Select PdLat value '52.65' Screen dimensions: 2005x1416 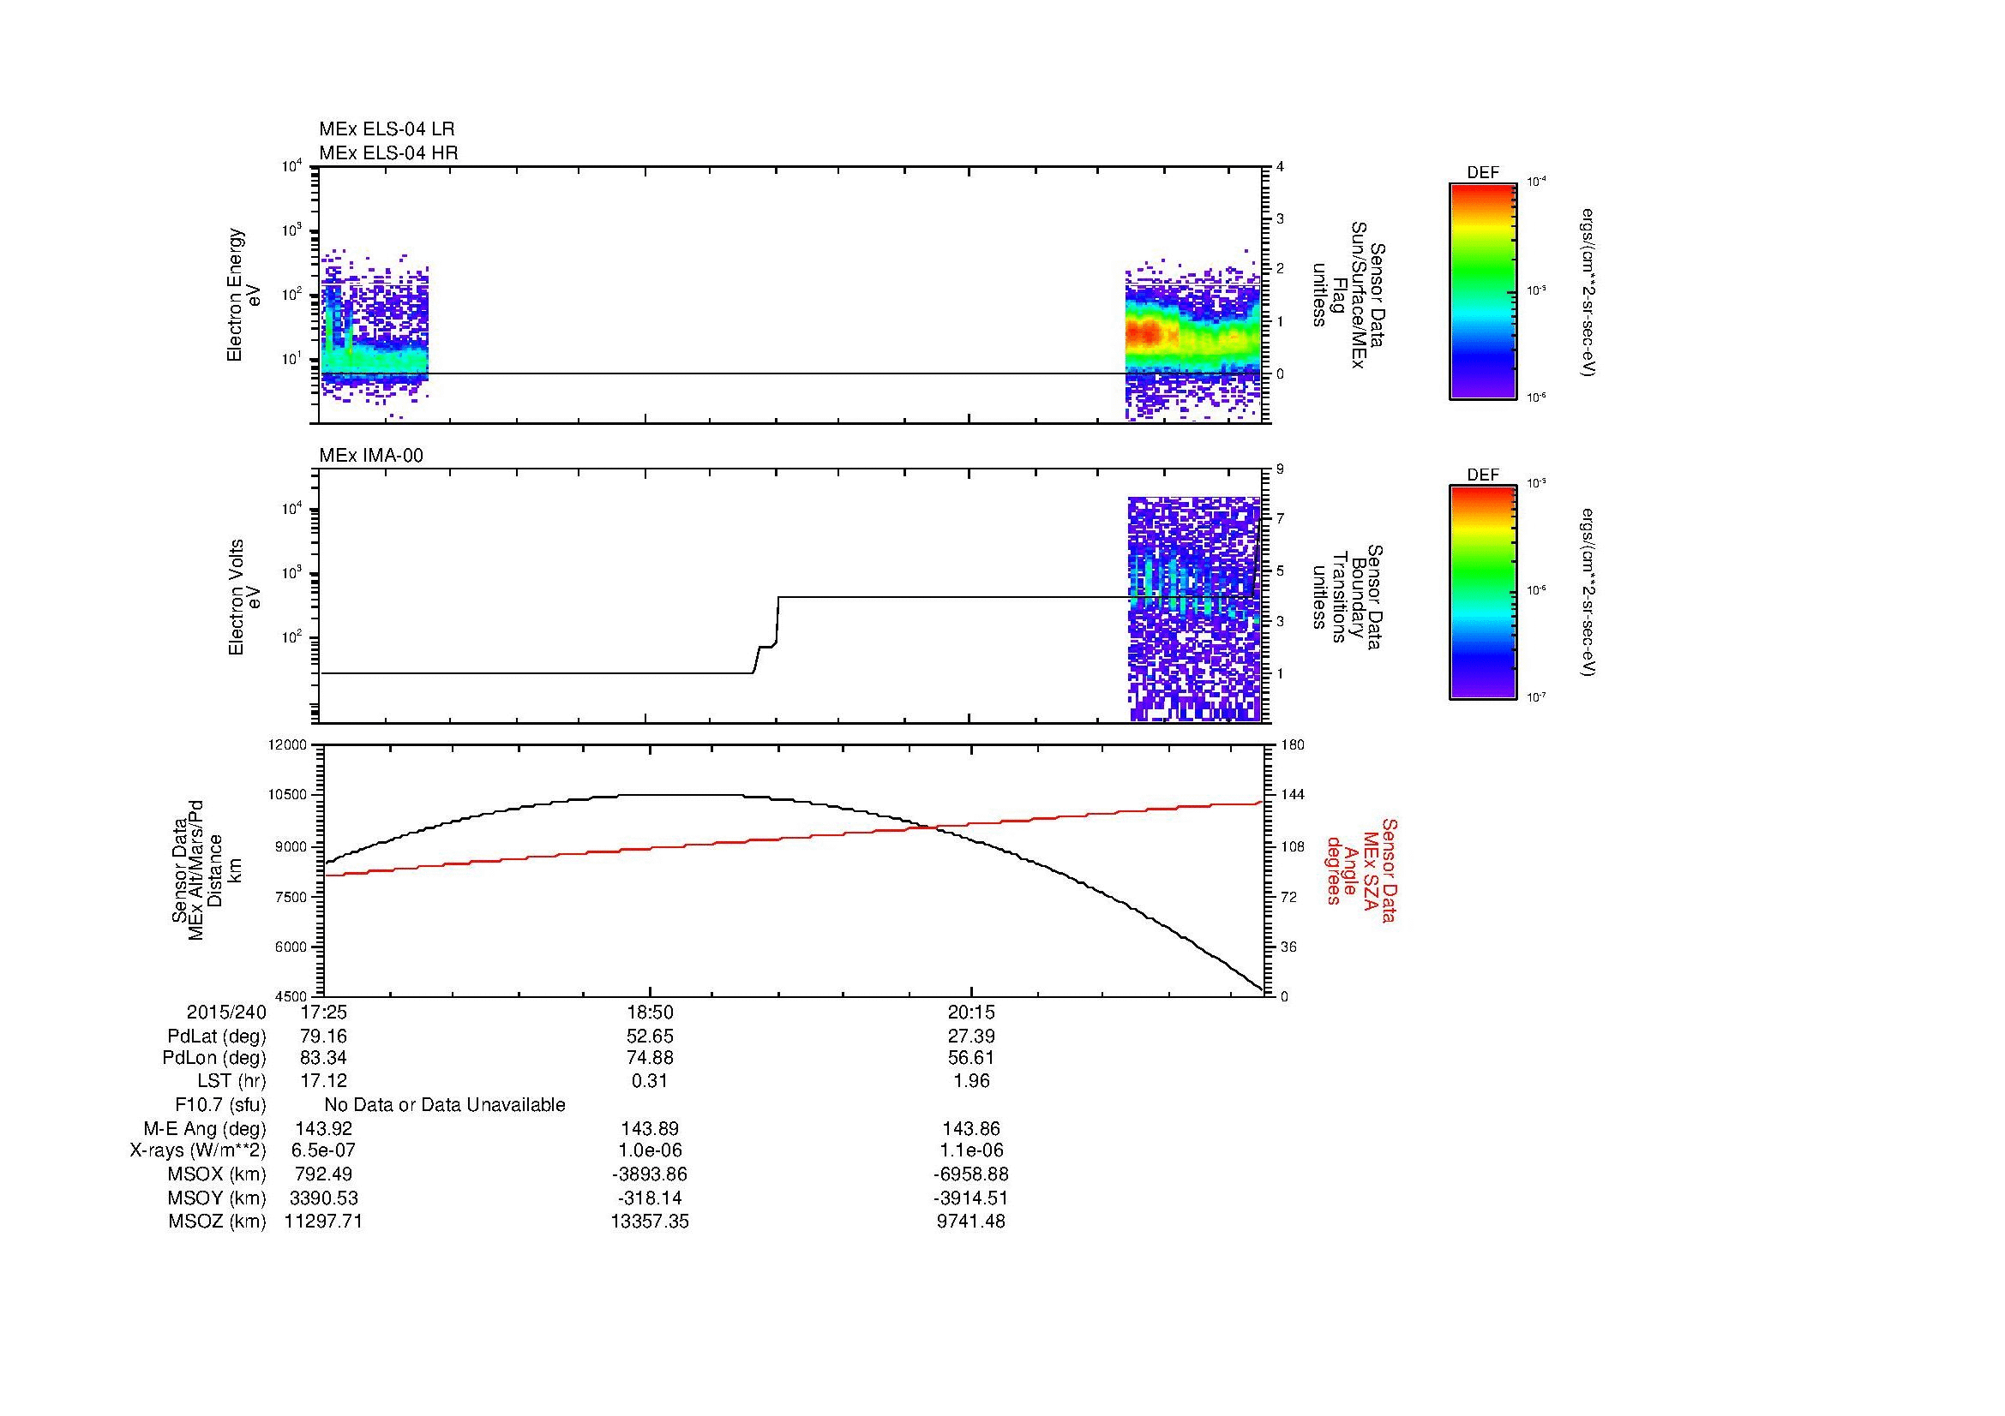[650, 1037]
